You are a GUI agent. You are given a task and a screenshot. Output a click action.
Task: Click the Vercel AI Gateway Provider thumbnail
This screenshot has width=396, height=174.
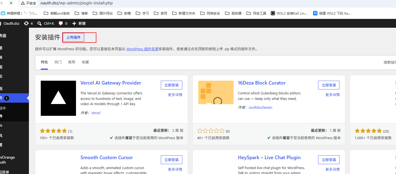pyautogui.click(x=58, y=98)
